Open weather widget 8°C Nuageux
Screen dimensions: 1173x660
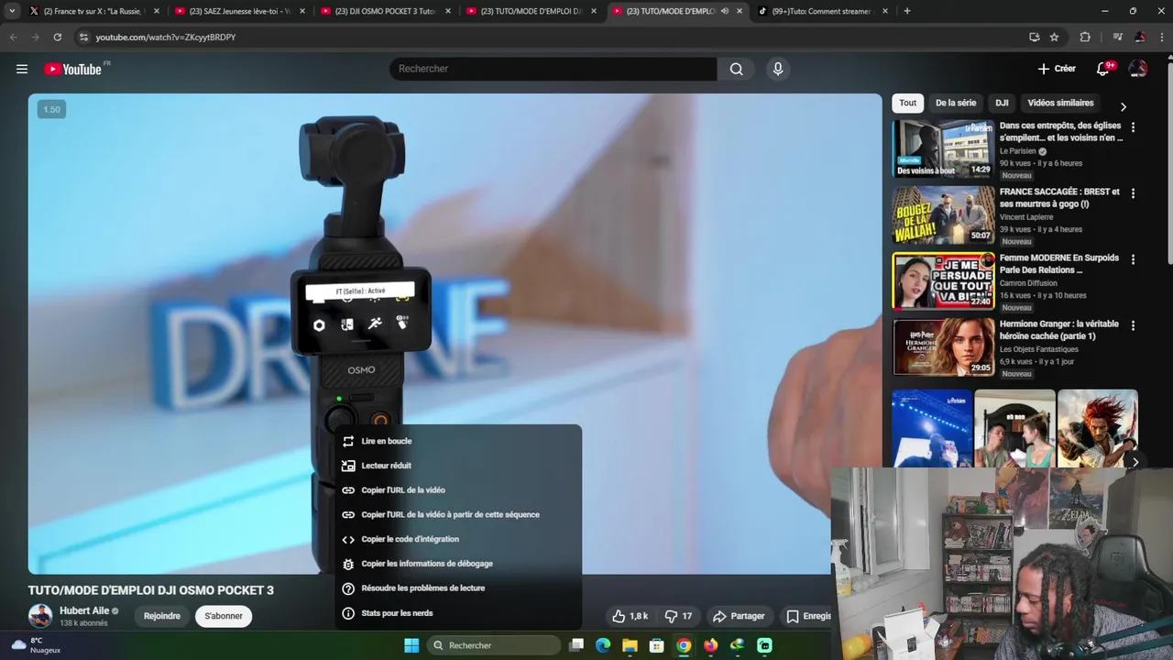coord(37,645)
